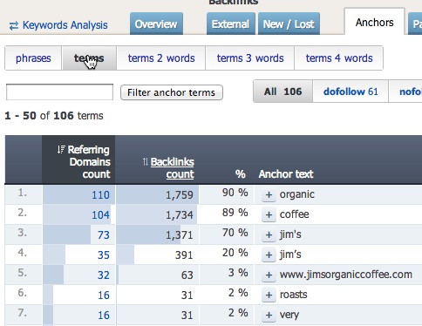The width and height of the screenshot is (422, 326).
Task: Expand the jim’s row with 391 backlinks
Action: (x=269, y=255)
